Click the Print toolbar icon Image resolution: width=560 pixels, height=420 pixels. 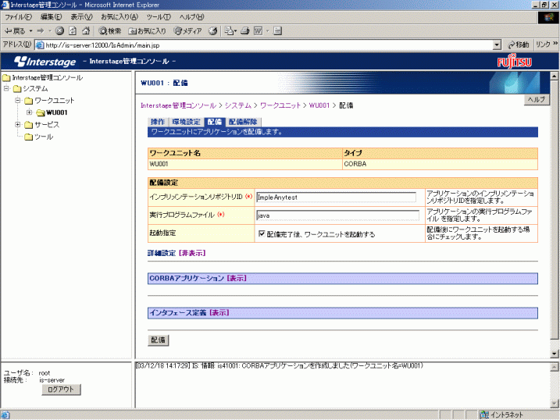tap(245, 31)
